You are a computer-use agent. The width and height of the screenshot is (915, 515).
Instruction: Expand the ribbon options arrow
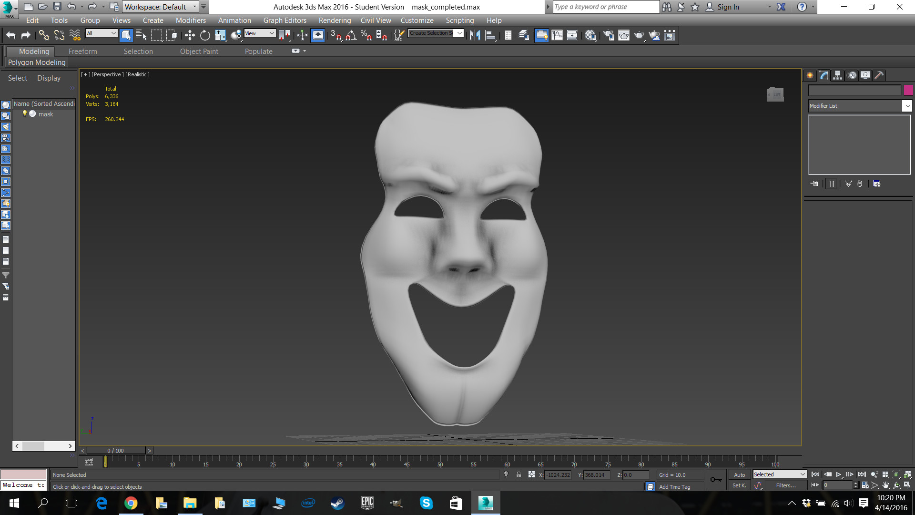tap(305, 51)
